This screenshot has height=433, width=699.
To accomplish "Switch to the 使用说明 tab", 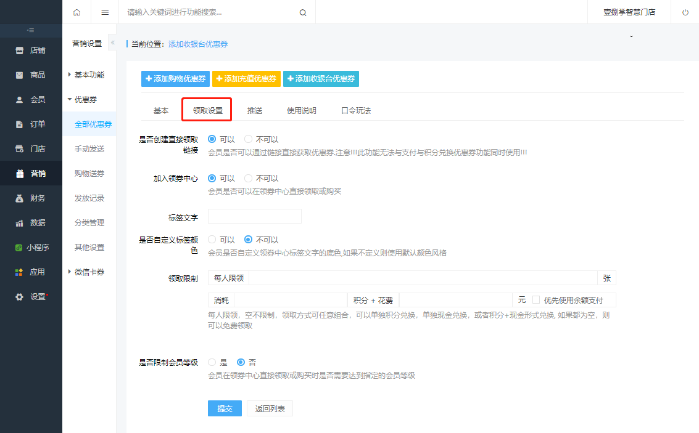I will [x=301, y=110].
